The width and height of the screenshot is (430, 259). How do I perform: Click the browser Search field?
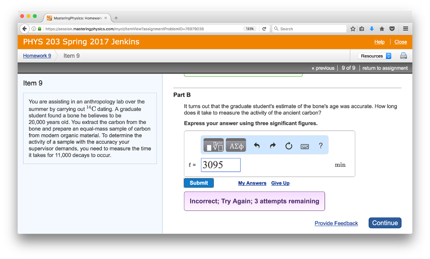(309, 29)
